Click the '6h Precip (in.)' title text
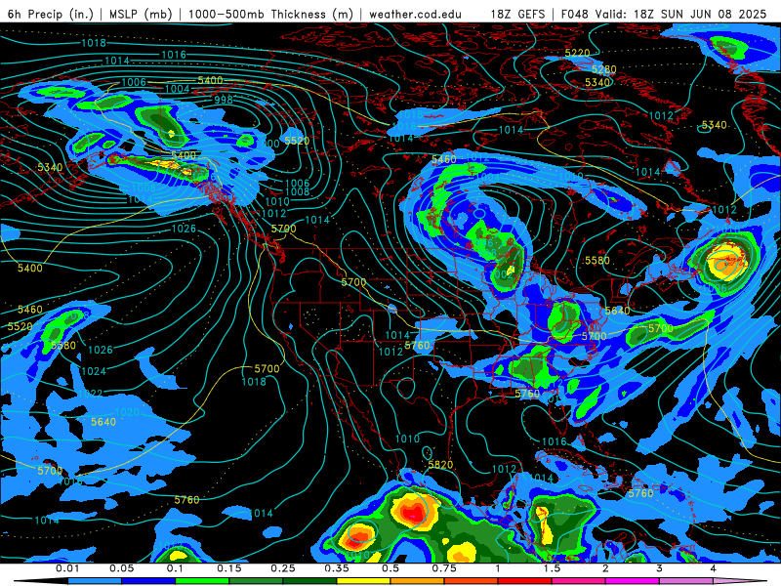The image size is (781, 586). pyautogui.click(x=51, y=14)
